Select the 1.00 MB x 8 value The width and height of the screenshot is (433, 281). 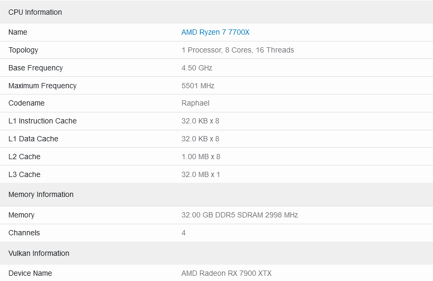201,157
